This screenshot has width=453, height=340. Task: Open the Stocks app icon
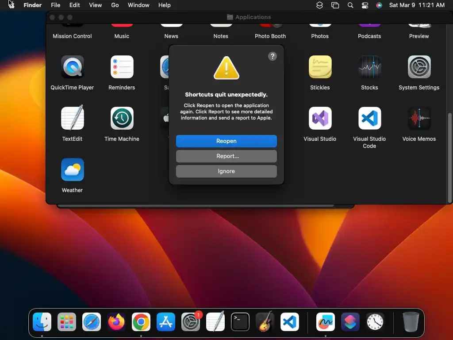click(x=369, y=67)
